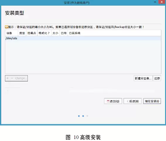Add a partition with the plus button
Image resolution: width=166 pixels, height=141 pixels.
(x=8, y=78)
